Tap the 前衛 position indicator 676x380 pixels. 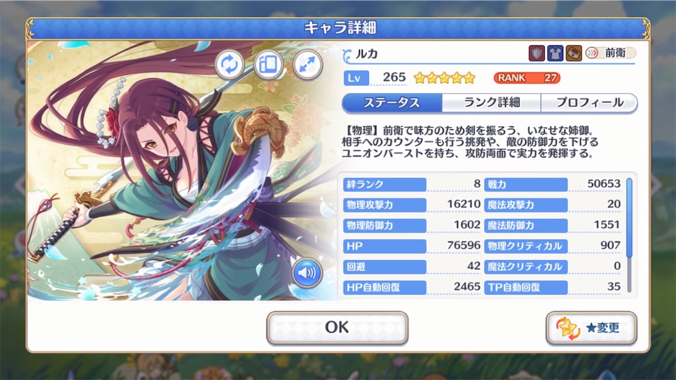(610, 53)
